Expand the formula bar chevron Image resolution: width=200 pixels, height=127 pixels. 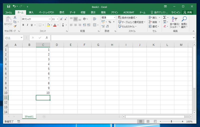[194, 38]
